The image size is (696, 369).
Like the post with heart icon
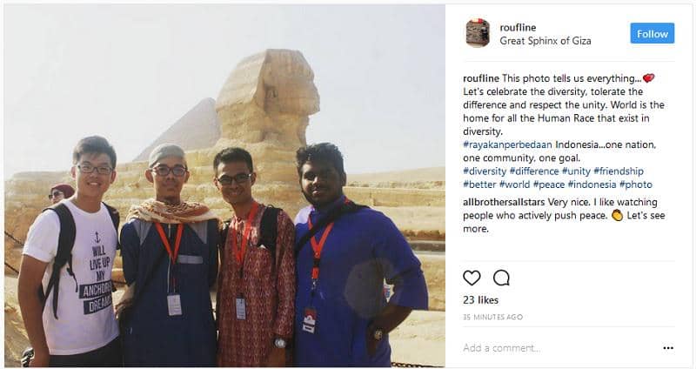click(x=472, y=278)
